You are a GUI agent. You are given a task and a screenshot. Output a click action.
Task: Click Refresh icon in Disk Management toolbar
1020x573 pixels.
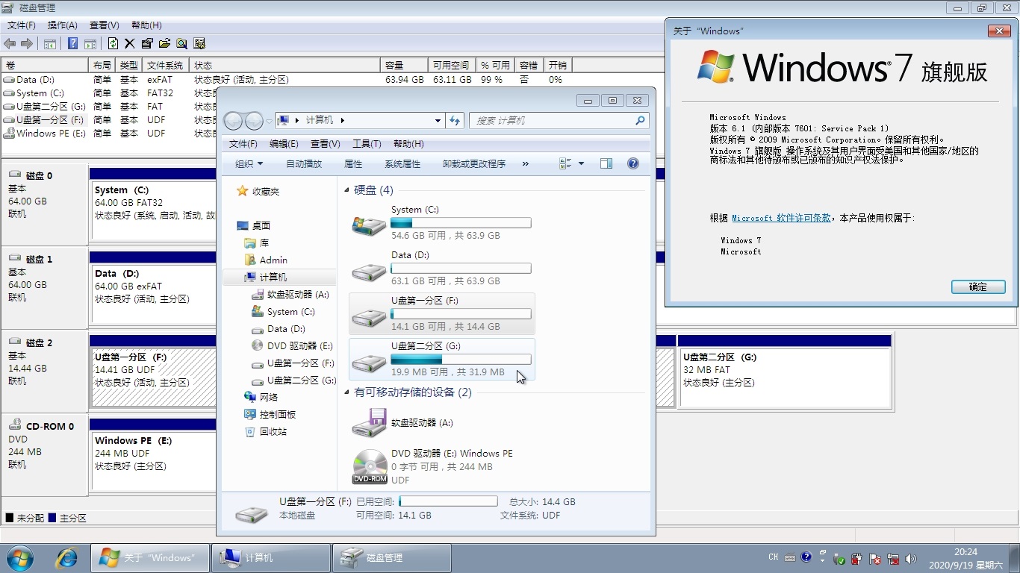113,44
